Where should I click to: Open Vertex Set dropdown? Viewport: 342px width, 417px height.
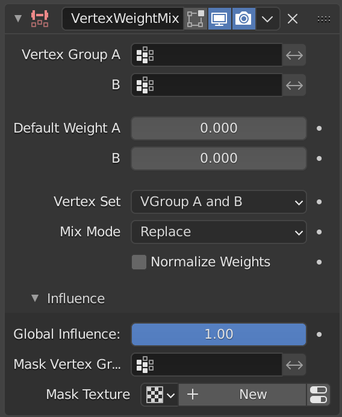point(219,202)
